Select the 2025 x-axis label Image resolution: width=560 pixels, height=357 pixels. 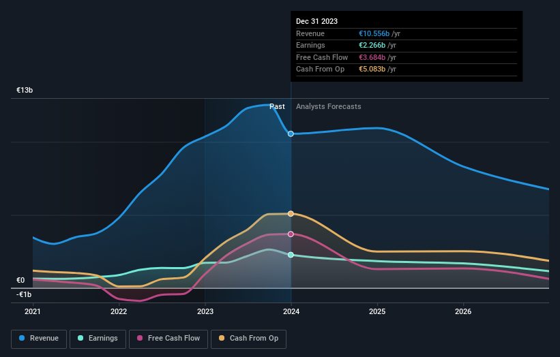[x=377, y=311]
